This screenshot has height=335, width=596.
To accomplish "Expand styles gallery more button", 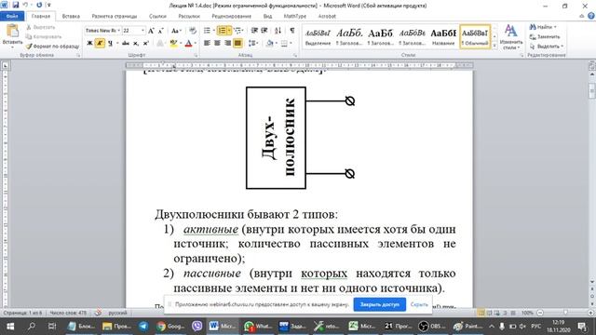I will click(x=494, y=46).
